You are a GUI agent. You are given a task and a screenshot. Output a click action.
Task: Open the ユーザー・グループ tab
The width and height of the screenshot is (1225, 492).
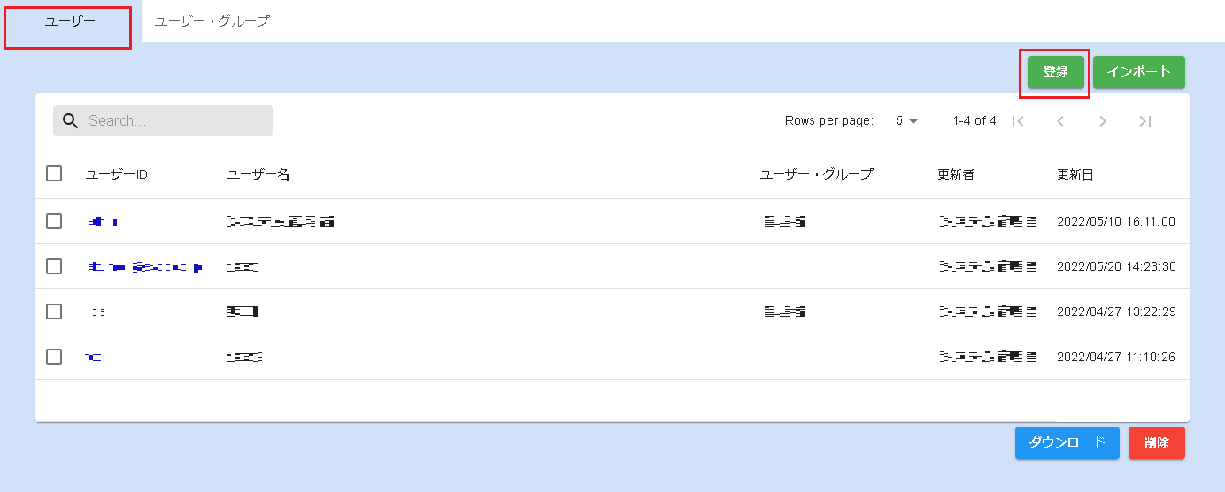pos(212,21)
